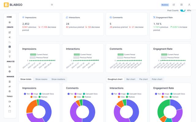Switch to Show means tab
The height and width of the screenshot is (122, 196).
point(41,79)
